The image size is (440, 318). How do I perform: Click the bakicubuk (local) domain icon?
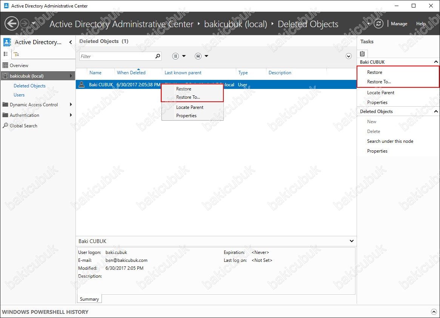pos(5,76)
